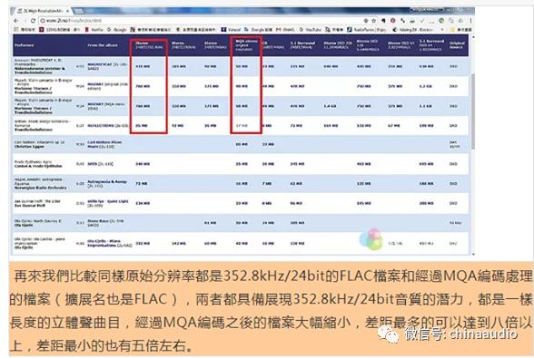Screen dimensions: 534x358
Task: Open the GMAIL bookmark
Action: tap(285, 30)
